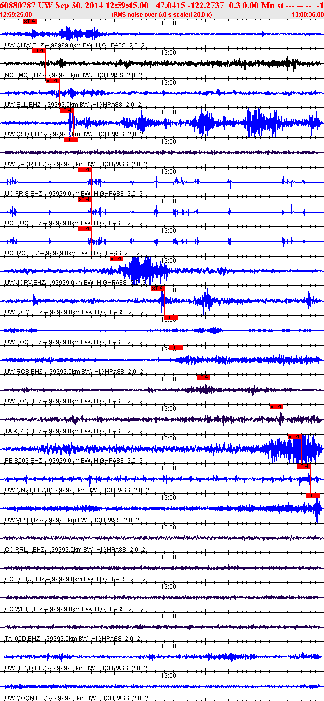Select the pick flag on PB B003 trace
This screenshot has height=701, width=324.
coord(295,436)
